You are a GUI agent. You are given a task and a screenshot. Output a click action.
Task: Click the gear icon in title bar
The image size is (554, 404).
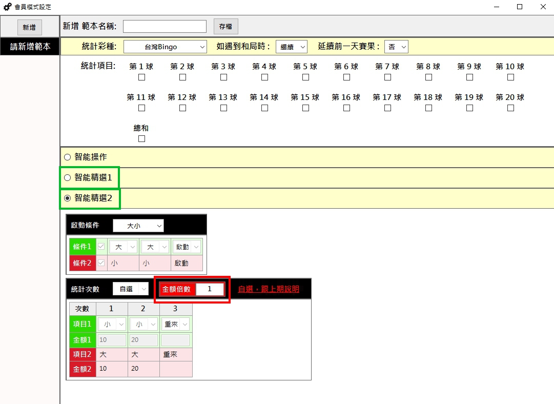tap(7, 7)
